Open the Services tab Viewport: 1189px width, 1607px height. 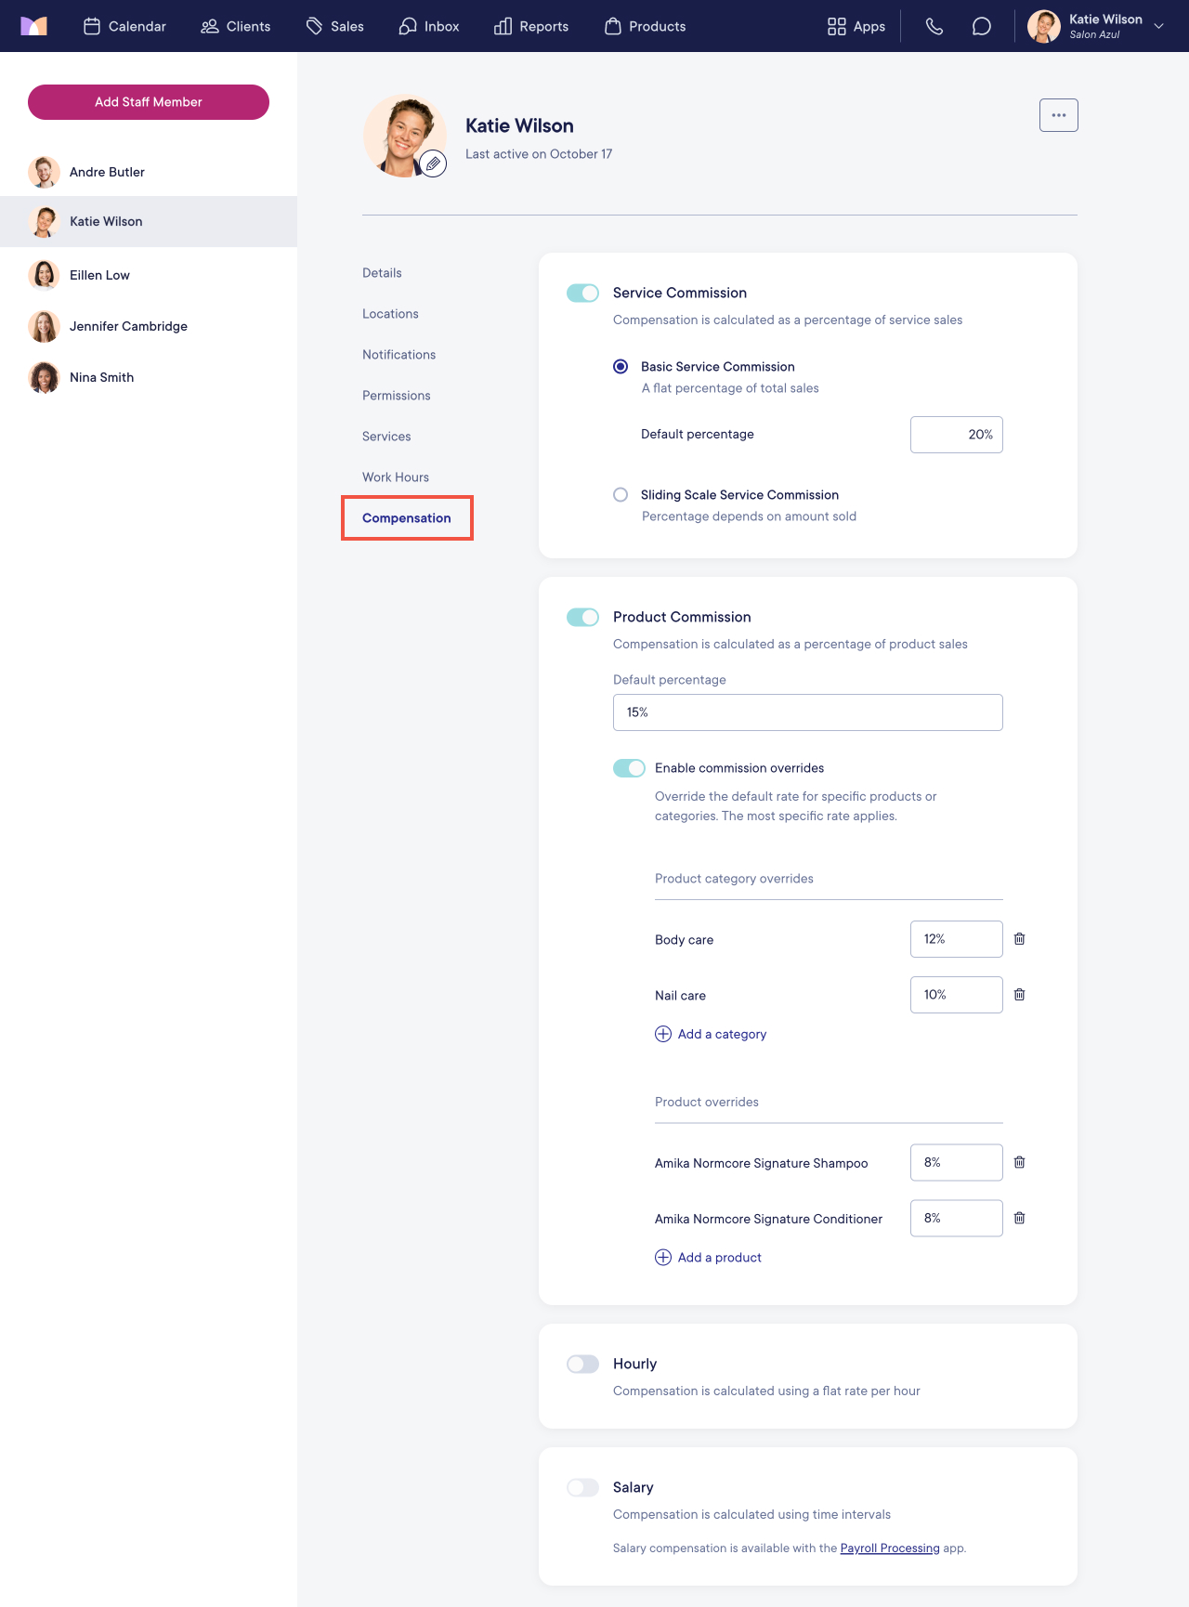[386, 437]
